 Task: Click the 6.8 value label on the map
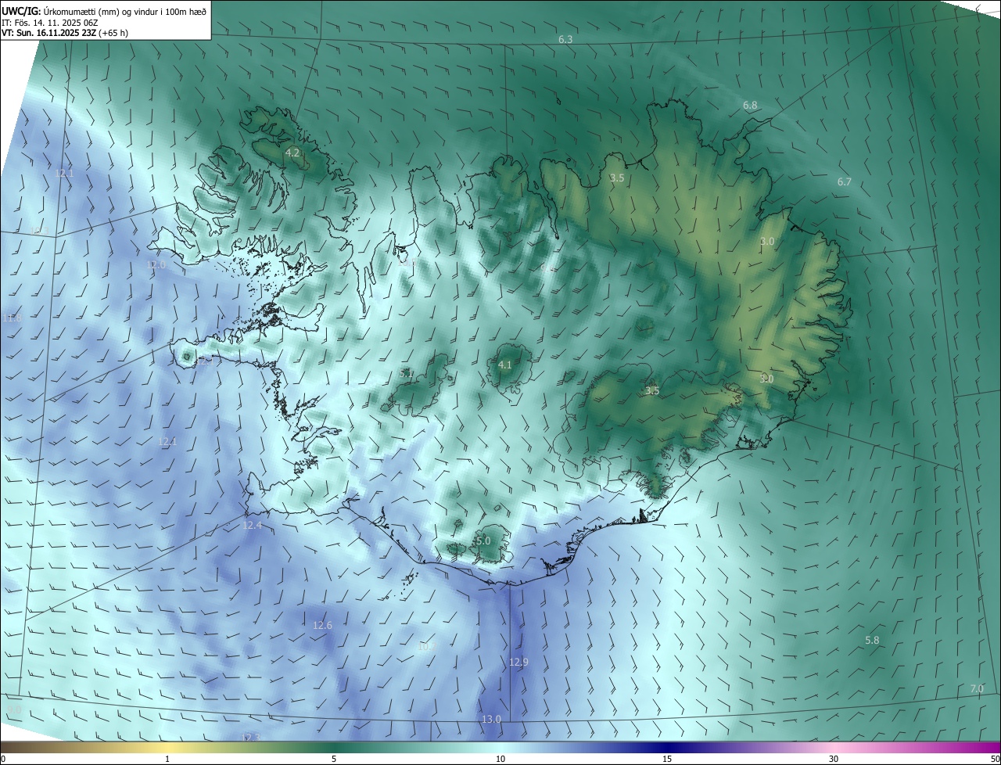[750, 105]
